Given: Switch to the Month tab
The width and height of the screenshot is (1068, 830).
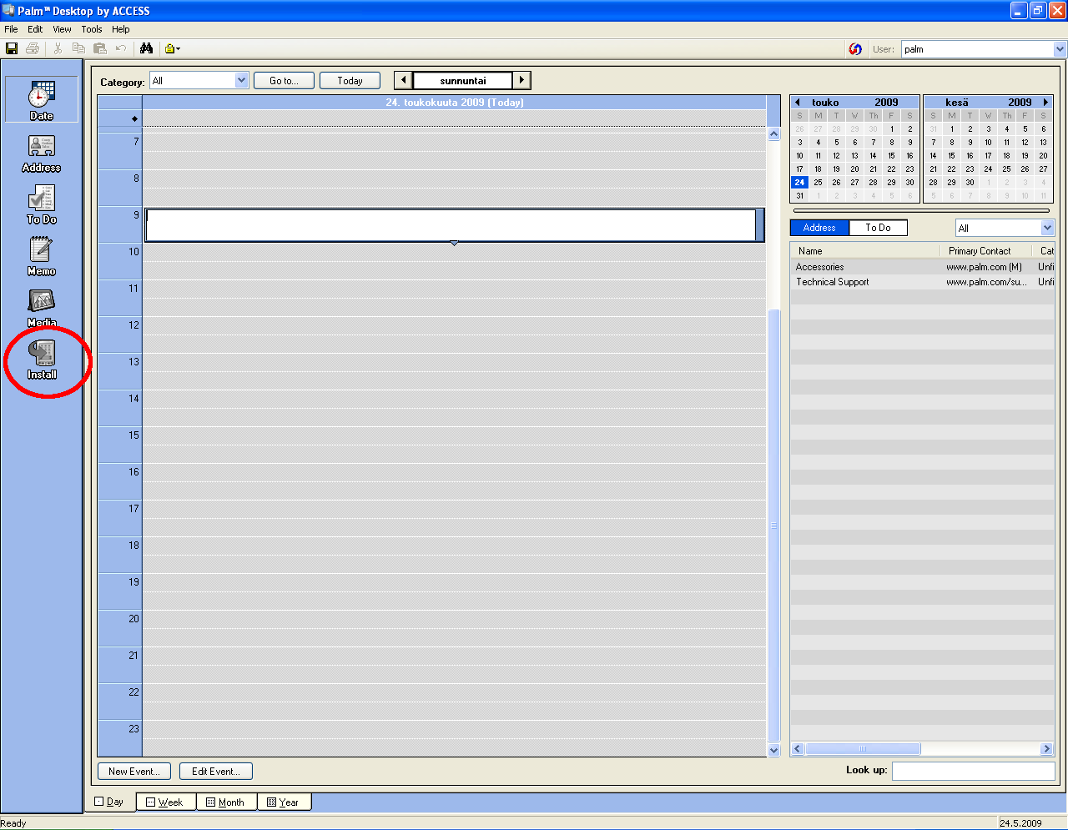Looking at the screenshot, I should coord(226,802).
